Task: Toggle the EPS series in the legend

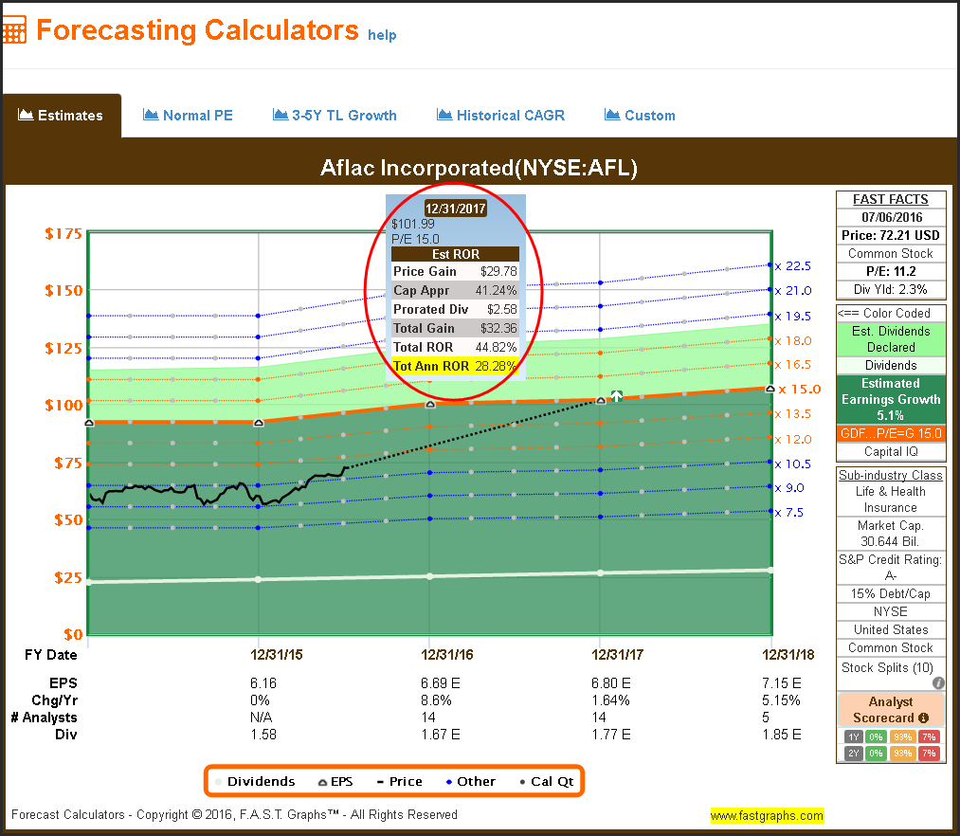Action: click(x=334, y=781)
